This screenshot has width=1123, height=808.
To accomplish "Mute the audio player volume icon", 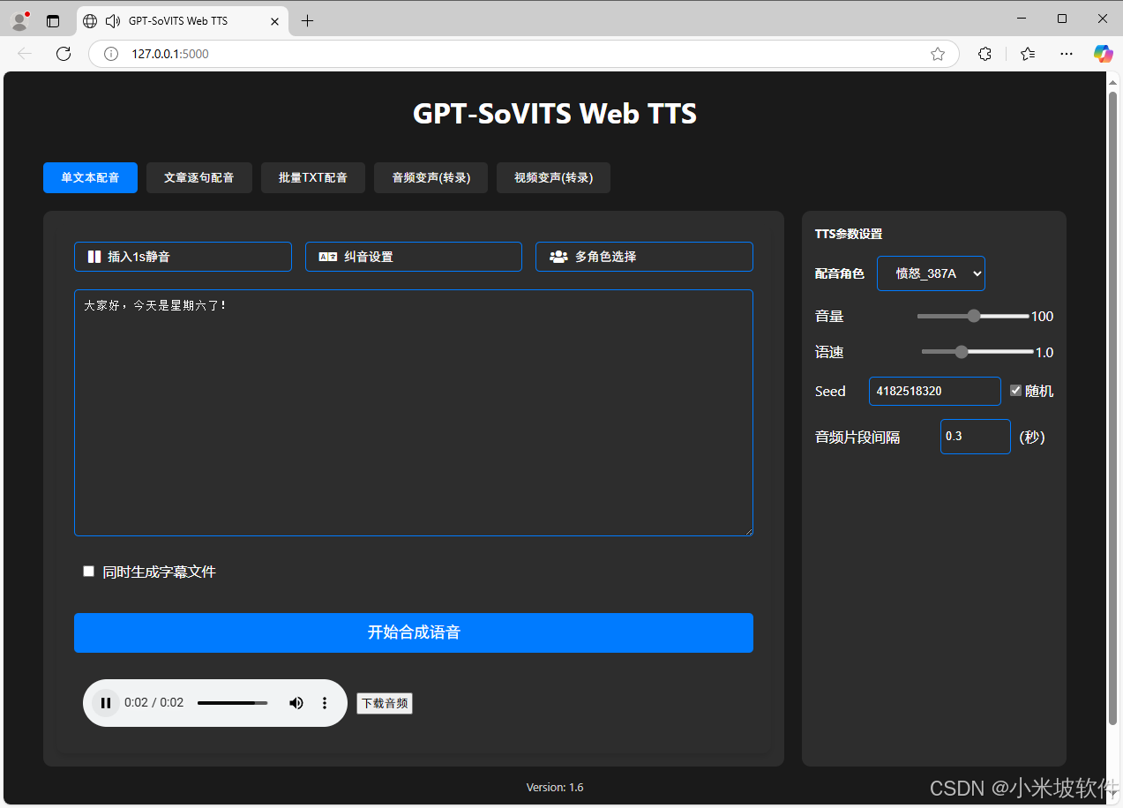I will [296, 702].
